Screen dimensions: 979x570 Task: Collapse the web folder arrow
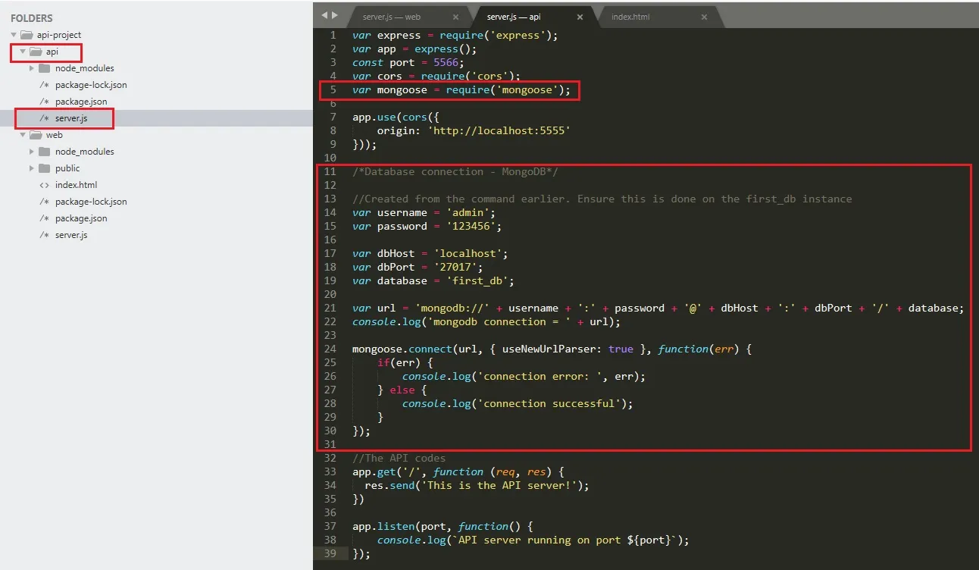pos(23,135)
